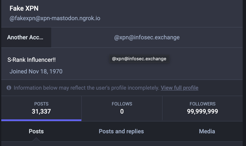Click the number 31,337 under POSTS

41,111
